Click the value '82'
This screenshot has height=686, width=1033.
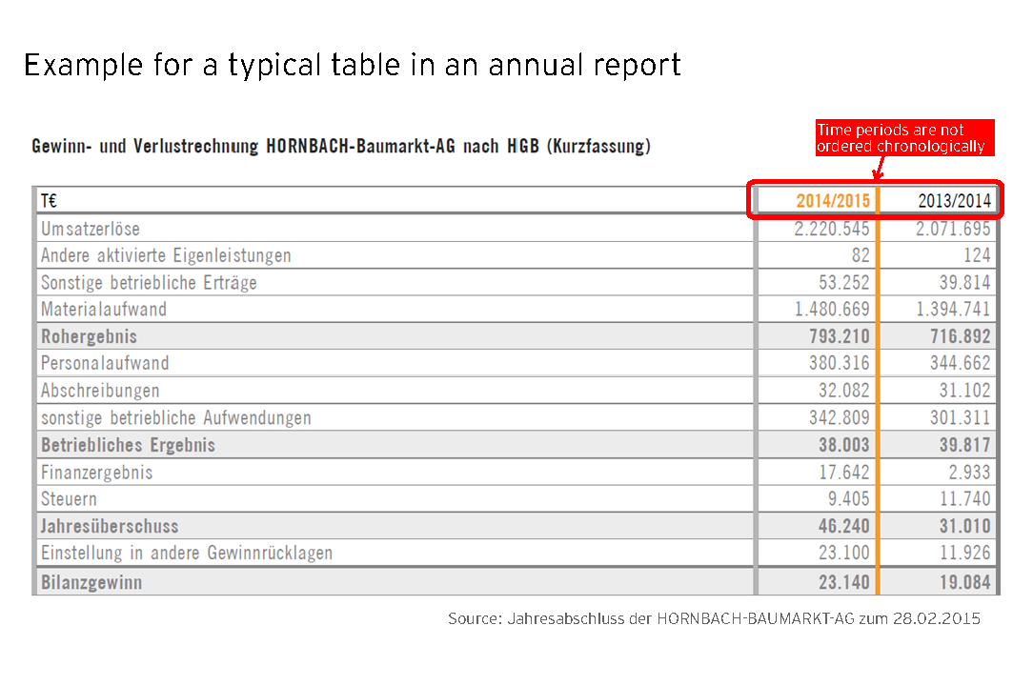(x=861, y=255)
